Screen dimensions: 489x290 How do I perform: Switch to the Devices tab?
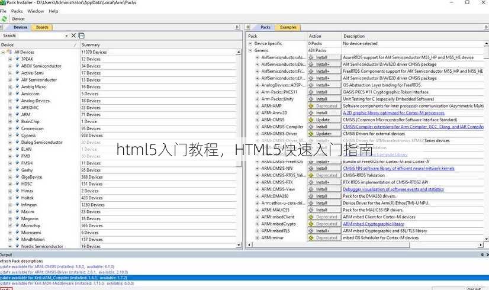(x=20, y=27)
